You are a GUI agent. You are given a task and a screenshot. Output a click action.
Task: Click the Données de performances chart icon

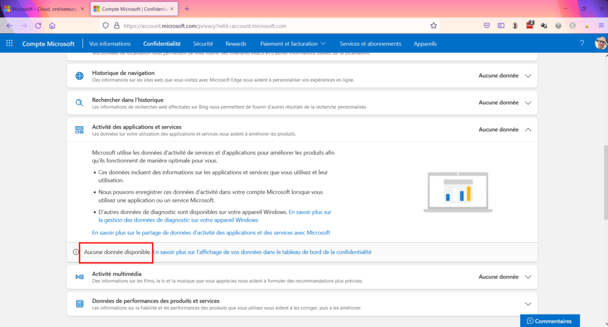pos(80,304)
